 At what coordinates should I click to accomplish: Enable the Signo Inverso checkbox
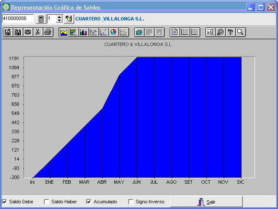131,202
